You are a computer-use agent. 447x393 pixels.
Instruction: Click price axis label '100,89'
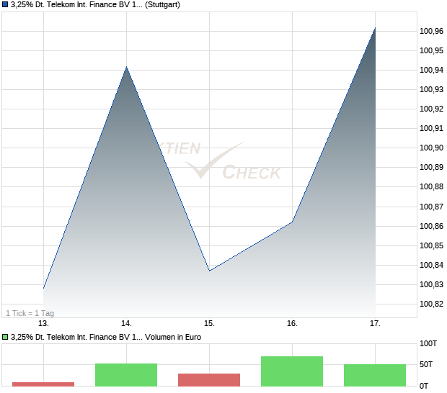pyautogui.click(x=431, y=167)
